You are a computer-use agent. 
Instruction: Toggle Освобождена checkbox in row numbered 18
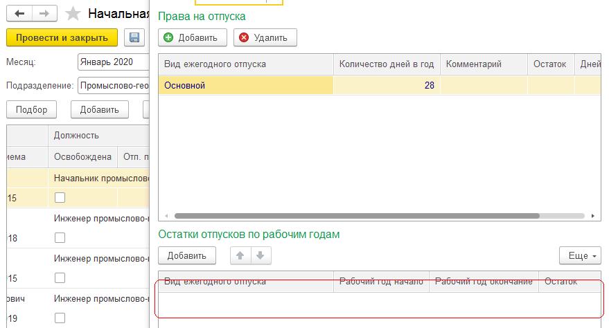point(60,238)
